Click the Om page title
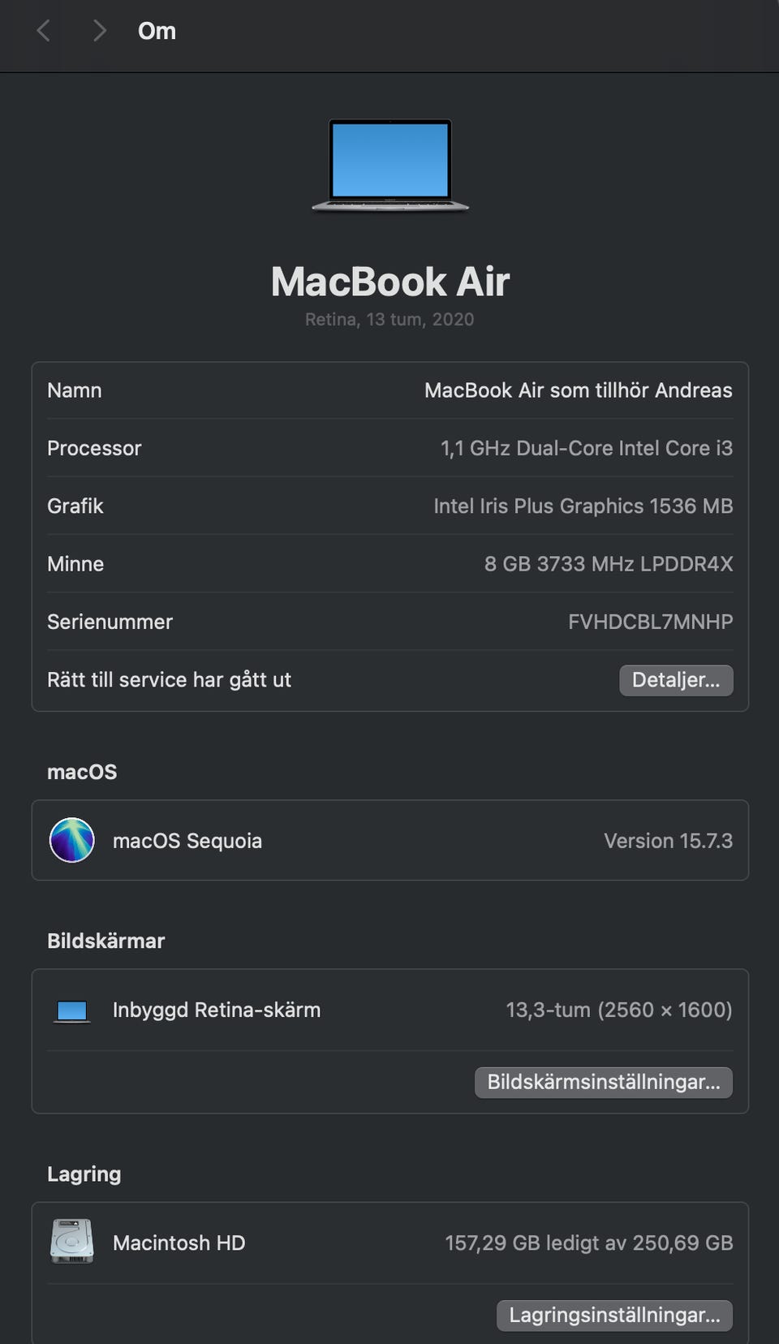Screen dimensions: 779x1344 [157, 31]
